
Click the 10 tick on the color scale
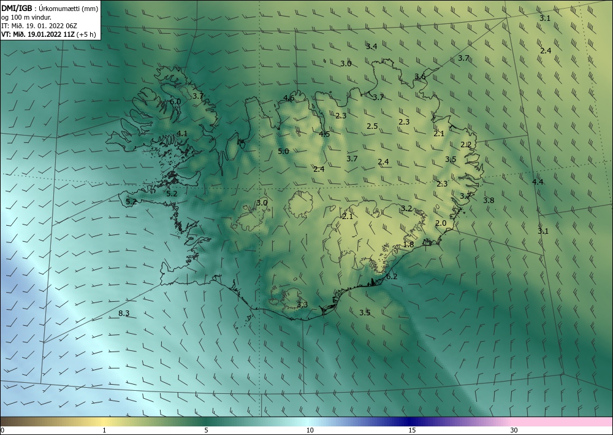tap(310, 430)
